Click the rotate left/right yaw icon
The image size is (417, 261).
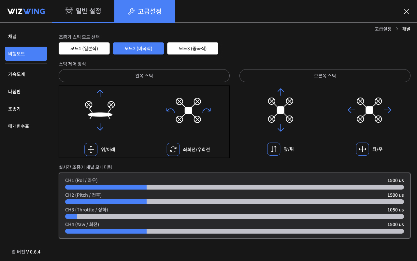click(173, 149)
